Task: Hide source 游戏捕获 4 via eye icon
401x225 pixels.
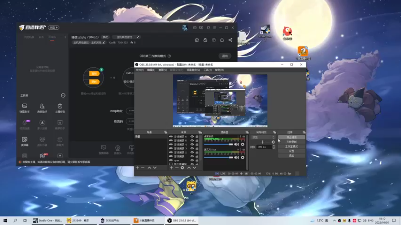Action: (x=192, y=144)
